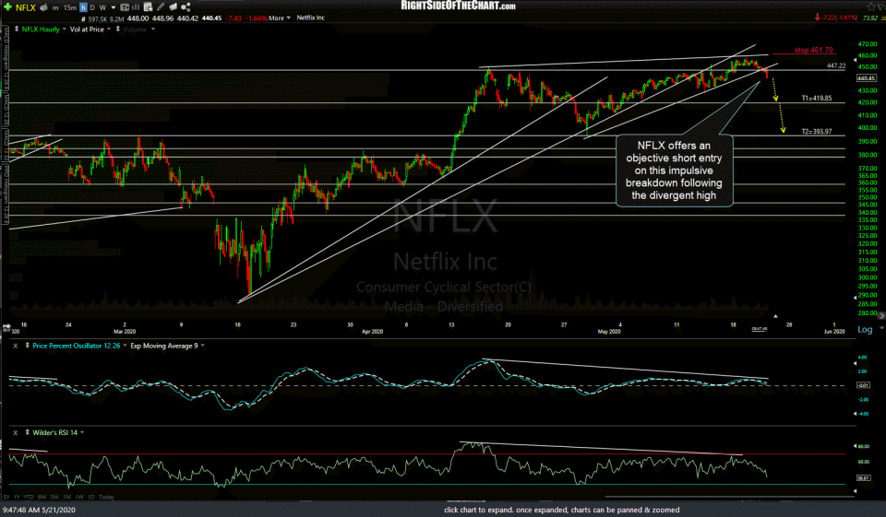Select the pencil drawing tools icon
The width and height of the screenshot is (886, 517).
coord(161,7)
